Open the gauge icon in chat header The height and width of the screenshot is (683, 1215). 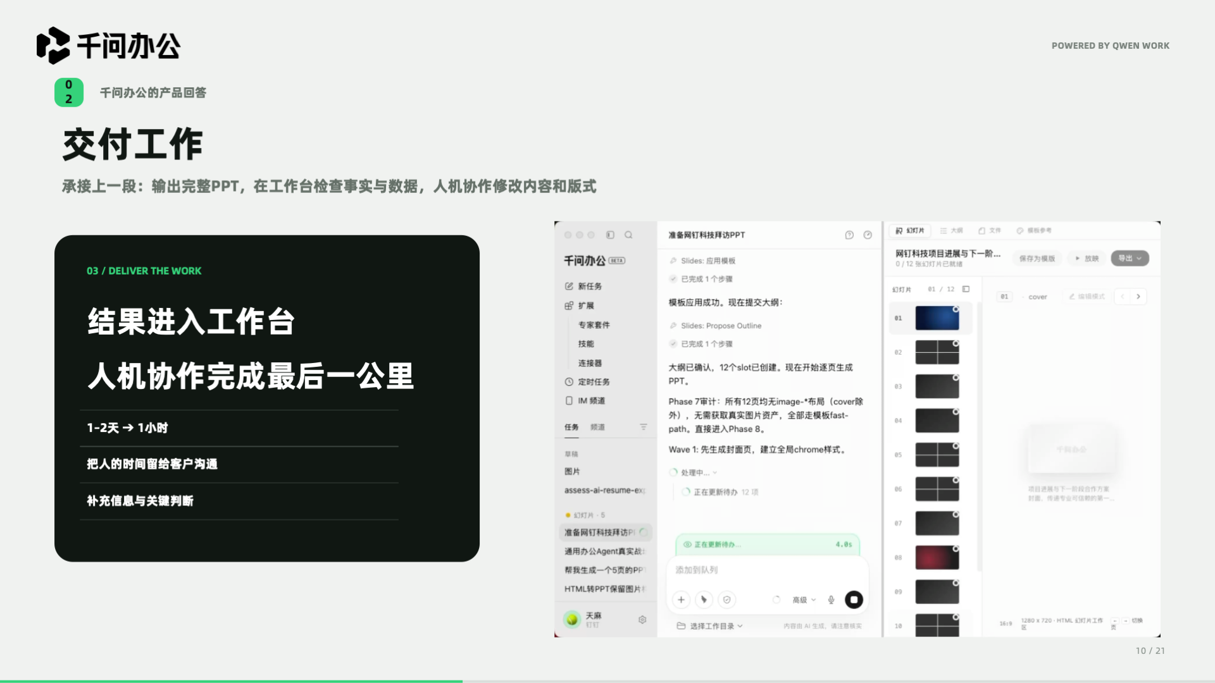pos(868,235)
